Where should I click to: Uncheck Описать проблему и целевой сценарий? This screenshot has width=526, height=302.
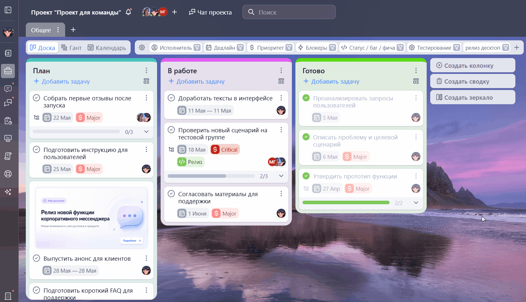click(x=306, y=137)
